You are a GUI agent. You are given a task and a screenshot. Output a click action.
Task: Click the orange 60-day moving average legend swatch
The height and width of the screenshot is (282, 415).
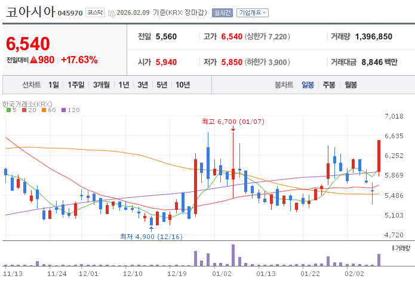click(x=44, y=110)
